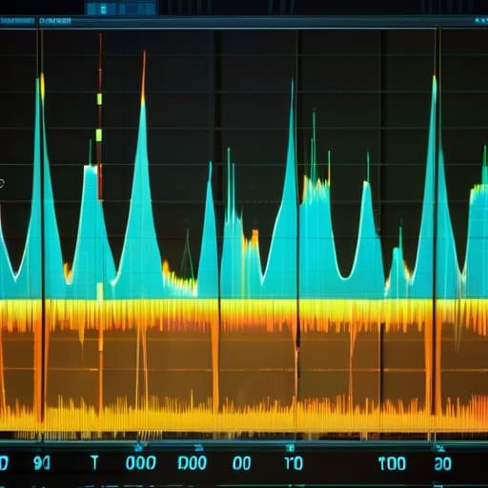Click the red vertical marker with green segments
The image size is (488, 488).
(x=100, y=116)
